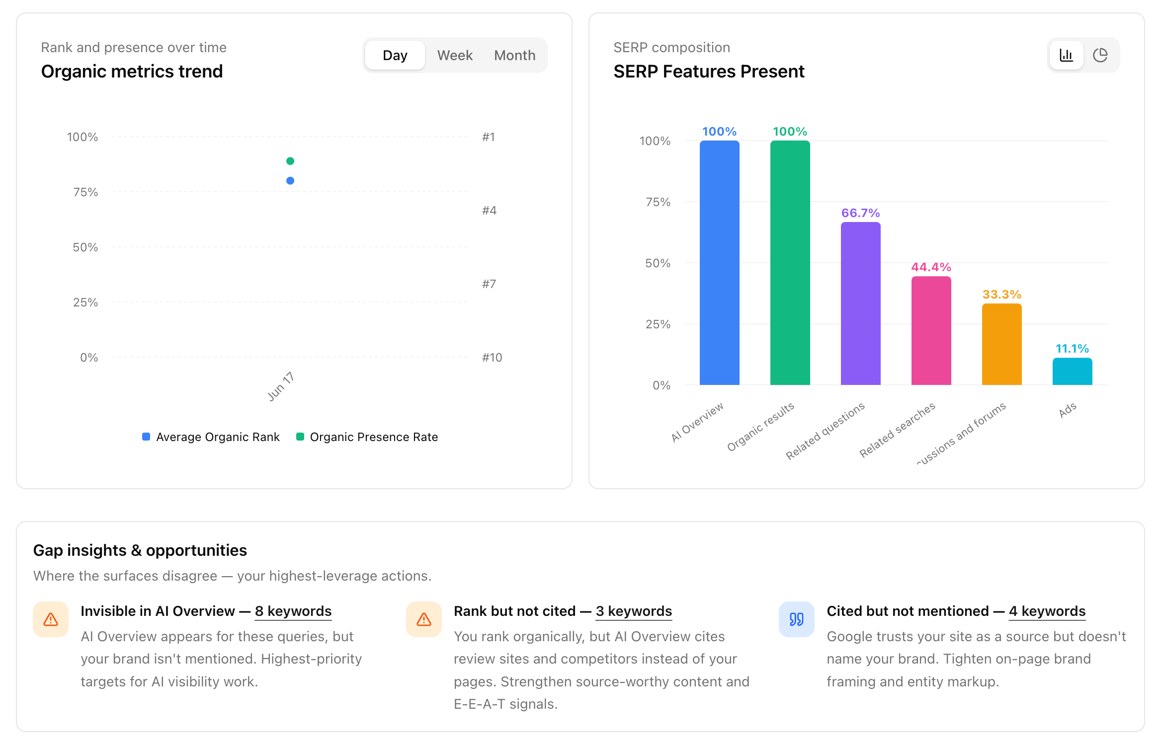This screenshot has height=746, width=1162.
Task: Click the orange Discussions and forums bar
Action: coord(1002,344)
